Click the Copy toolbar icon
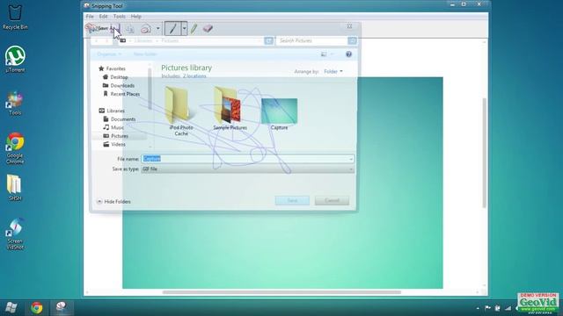 130,29
